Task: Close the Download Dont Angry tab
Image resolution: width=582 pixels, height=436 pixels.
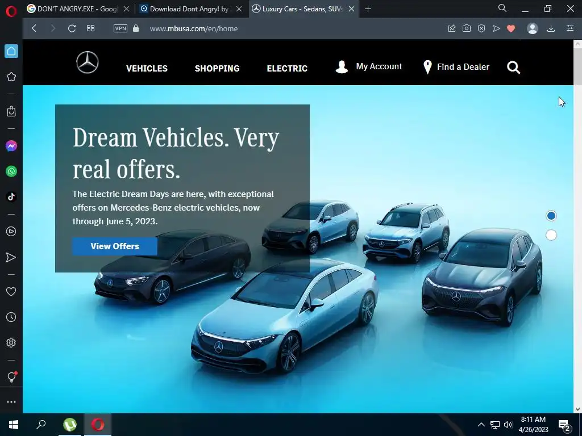Action: coord(239,9)
